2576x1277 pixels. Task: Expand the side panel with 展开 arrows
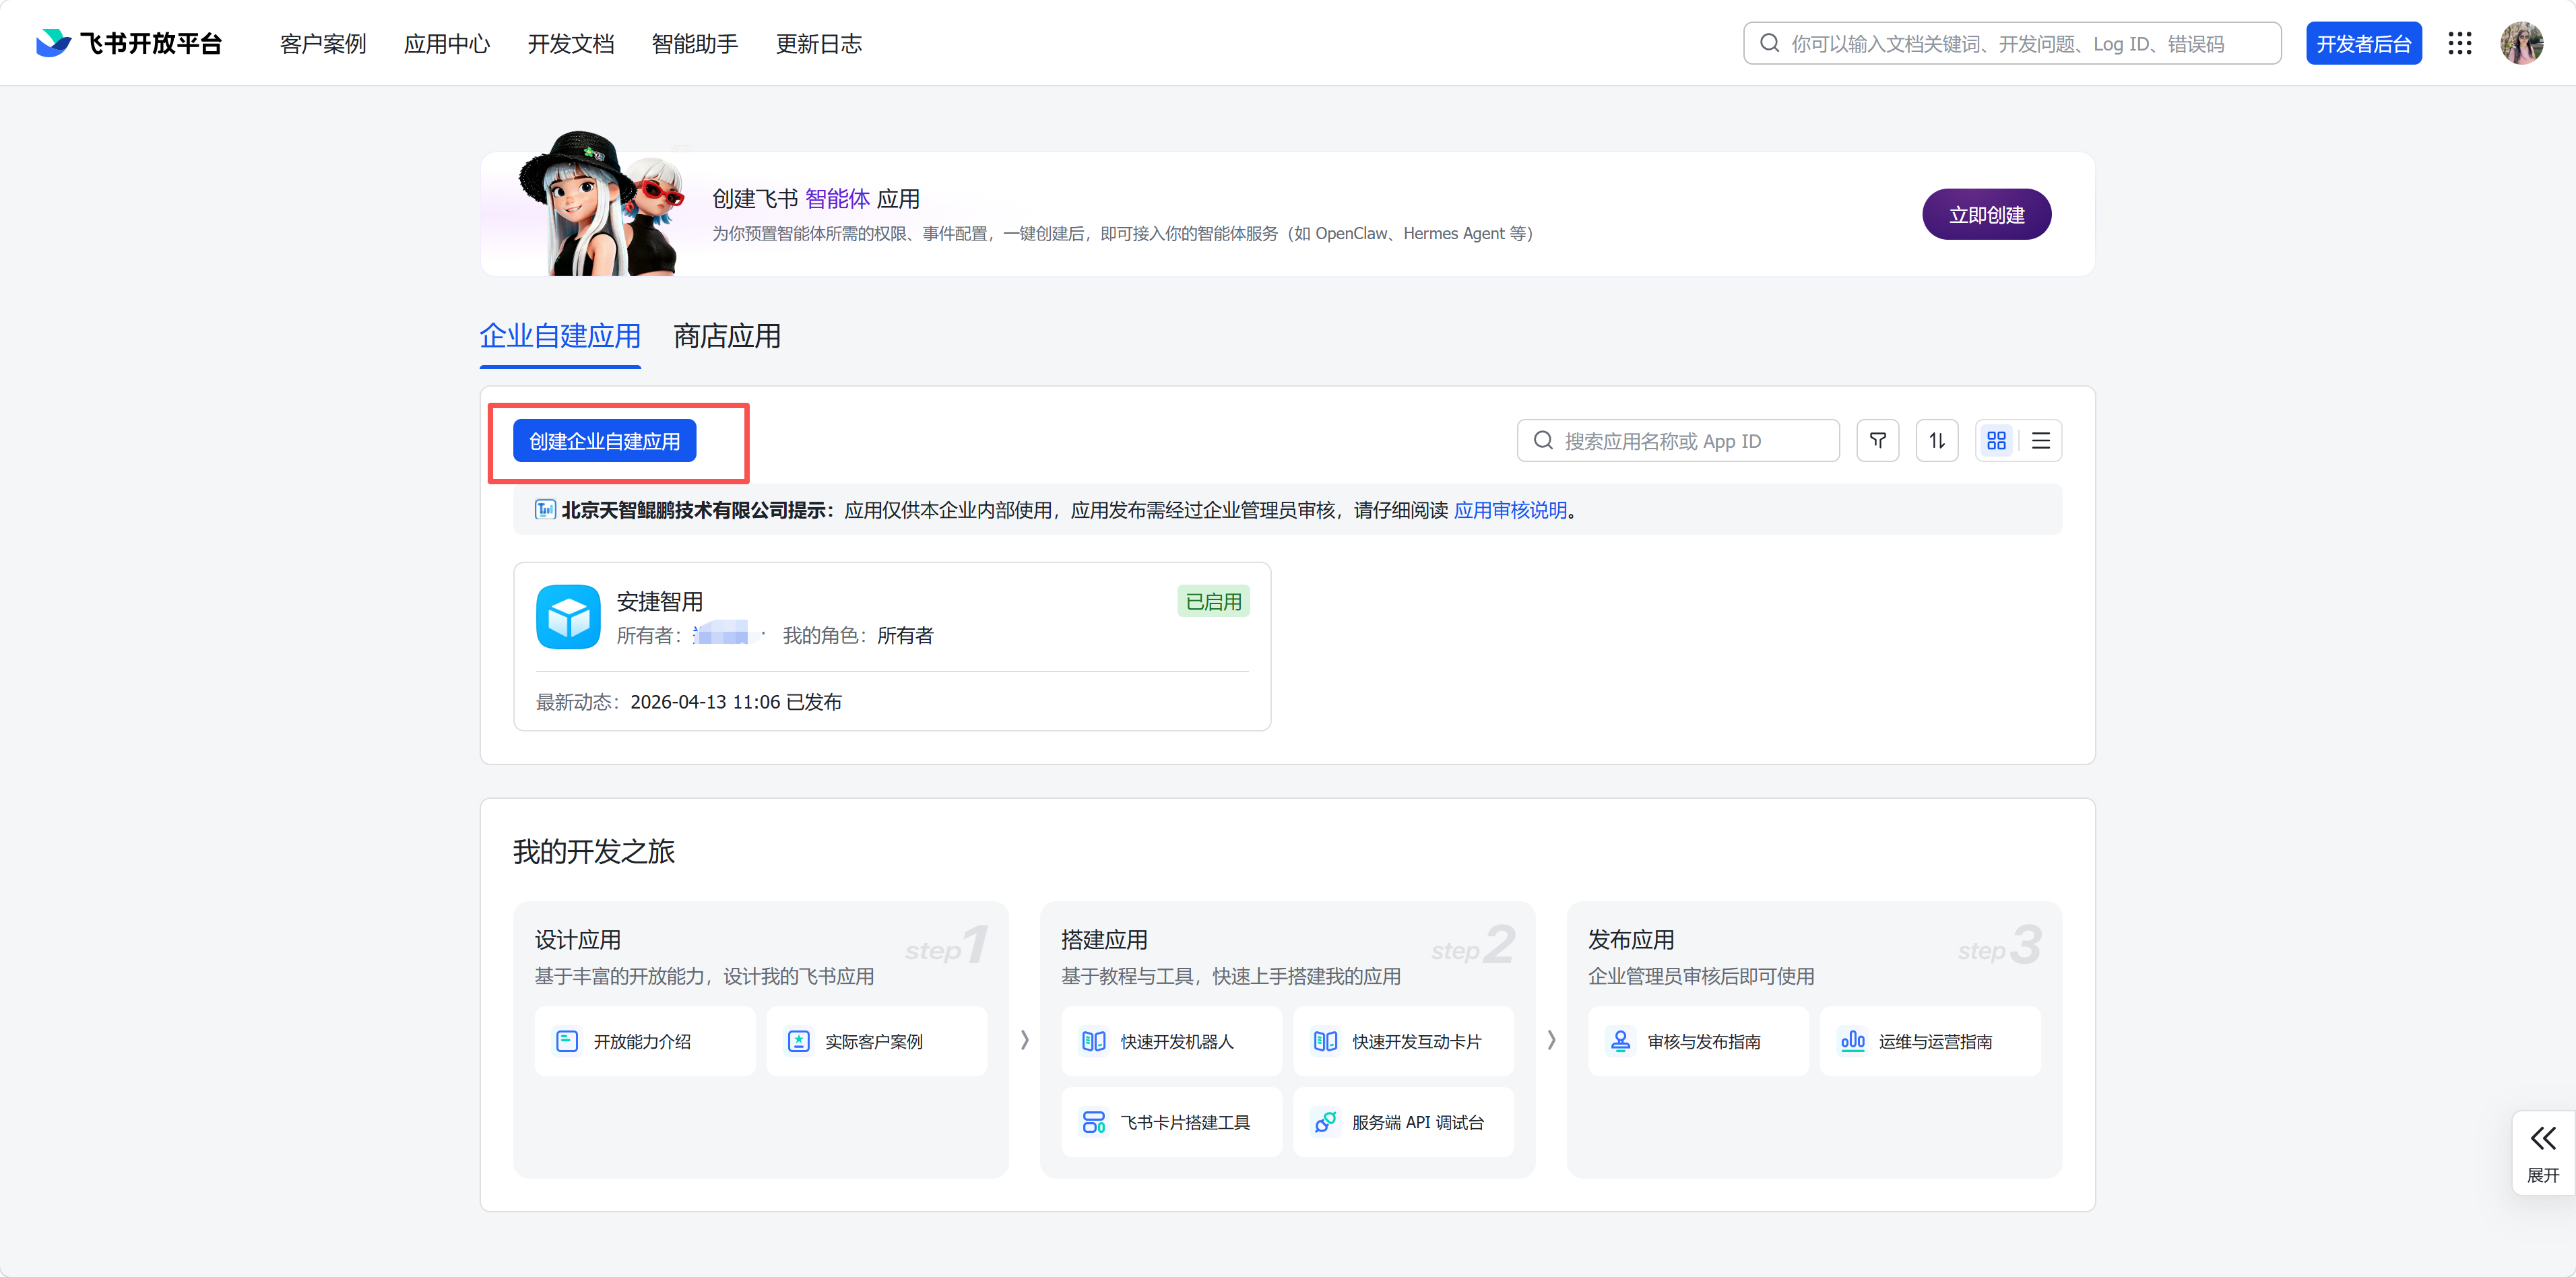click(x=2543, y=1152)
